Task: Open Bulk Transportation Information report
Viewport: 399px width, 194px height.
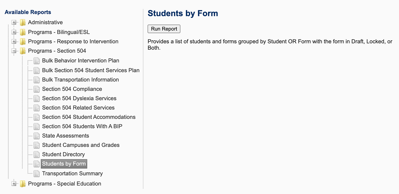Action: coord(80,80)
